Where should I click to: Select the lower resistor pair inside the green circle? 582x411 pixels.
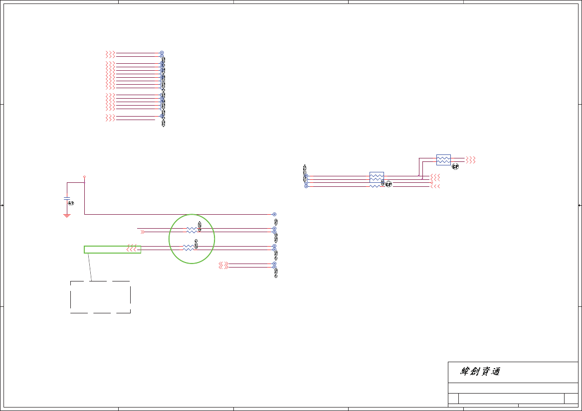tap(189, 248)
